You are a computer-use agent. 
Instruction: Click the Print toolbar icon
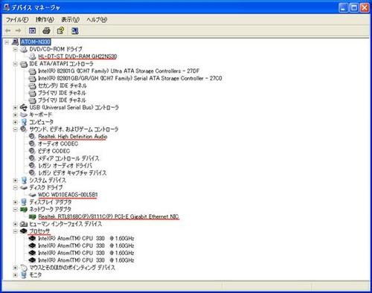click(46, 30)
